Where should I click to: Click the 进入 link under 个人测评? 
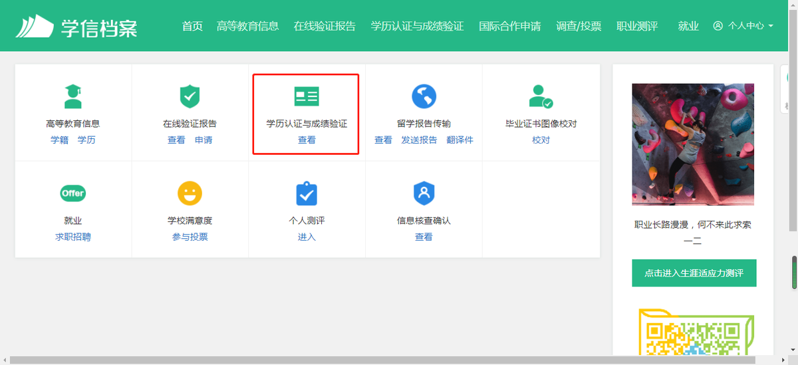click(x=307, y=237)
